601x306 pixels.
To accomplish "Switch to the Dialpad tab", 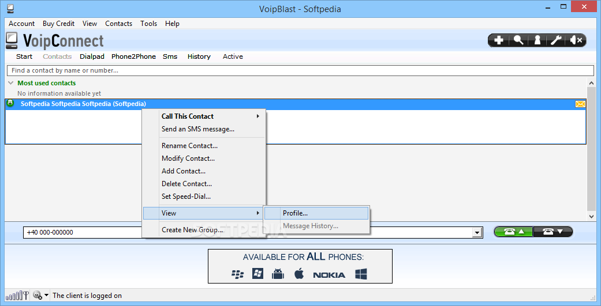I will [x=92, y=56].
